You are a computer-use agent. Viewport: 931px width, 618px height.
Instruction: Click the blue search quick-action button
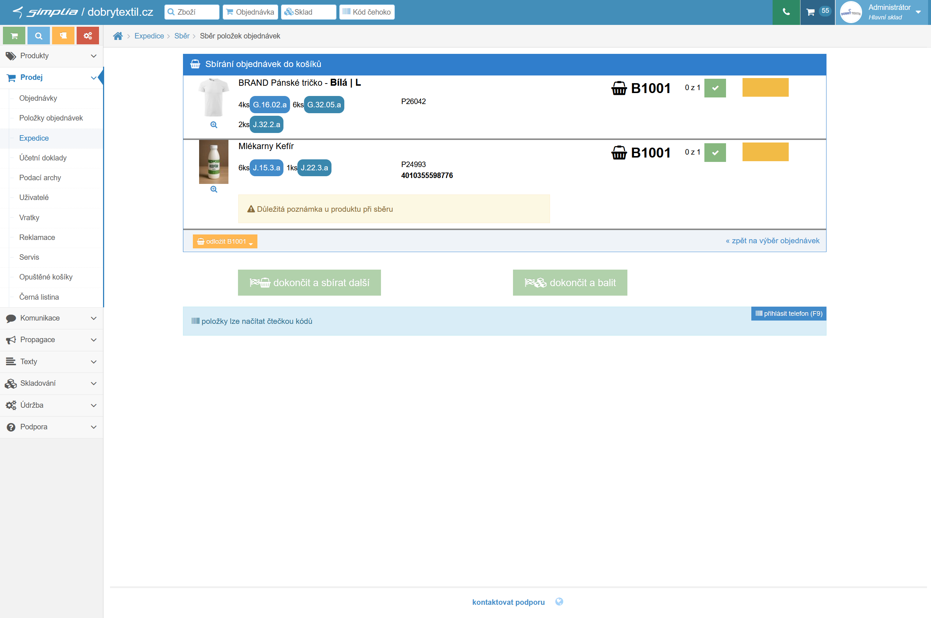point(39,36)
